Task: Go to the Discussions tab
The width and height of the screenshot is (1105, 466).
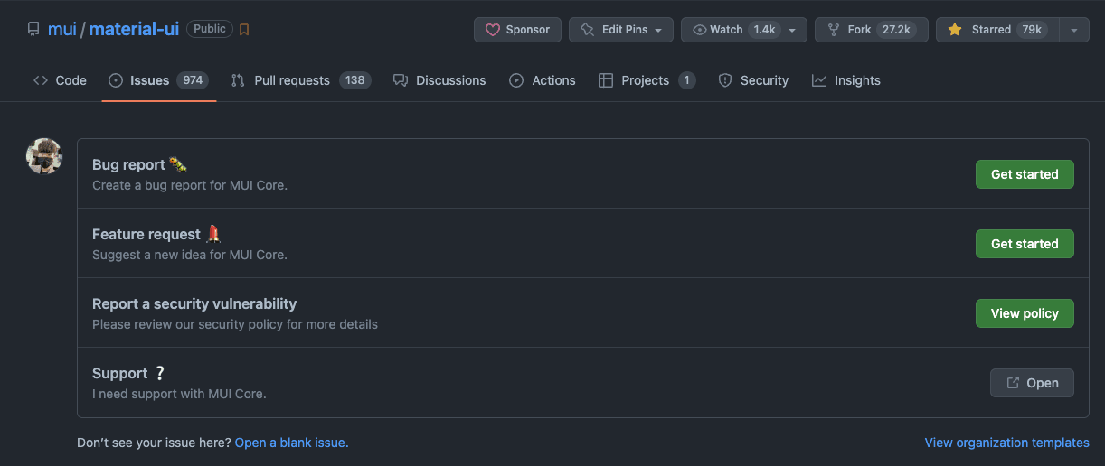Action: [x=439, y=80]
